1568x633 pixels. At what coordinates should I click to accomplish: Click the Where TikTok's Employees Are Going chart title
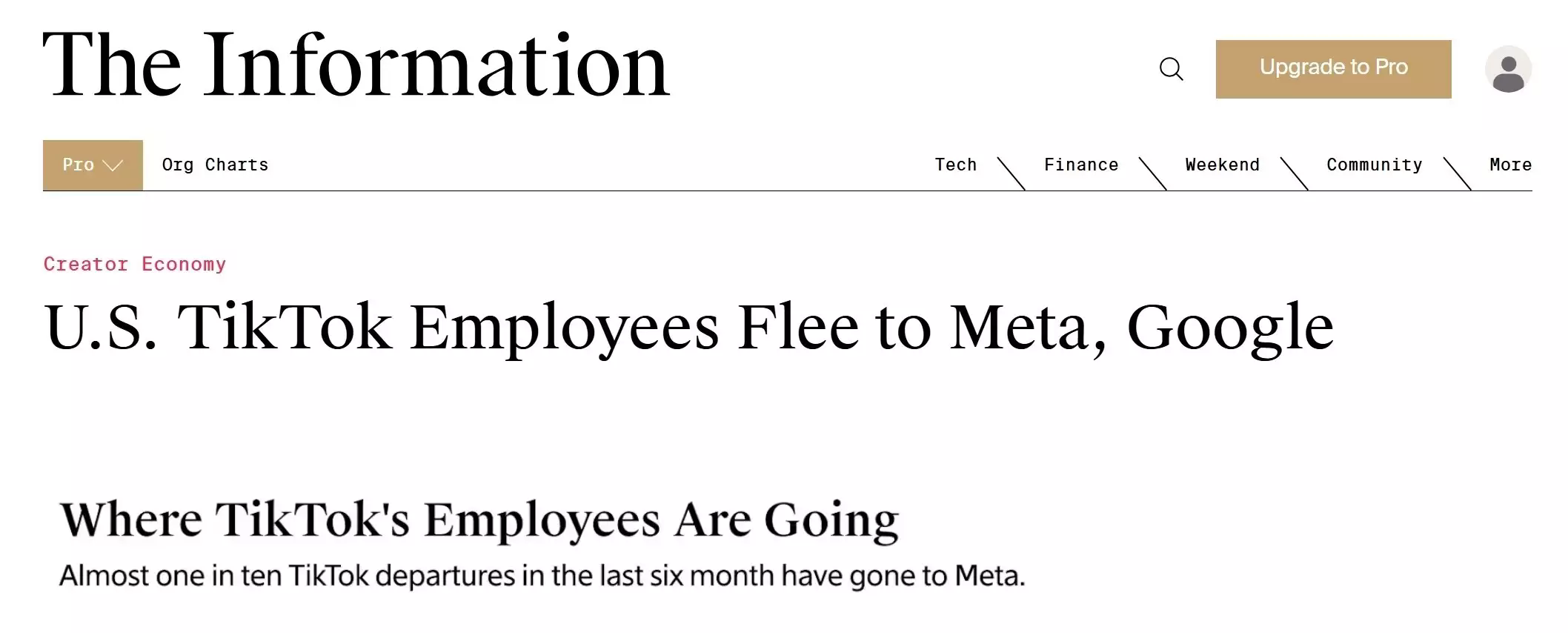coord(479,520)
